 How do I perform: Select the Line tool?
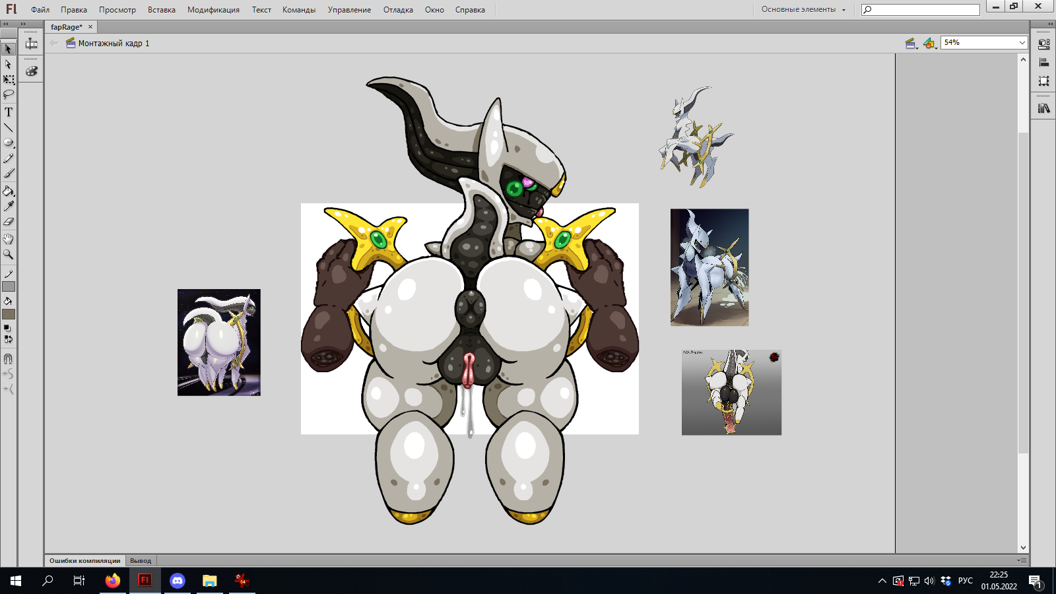9,127
